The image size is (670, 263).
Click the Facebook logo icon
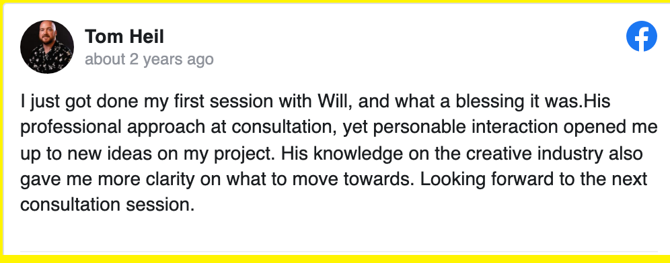(641, 36)
